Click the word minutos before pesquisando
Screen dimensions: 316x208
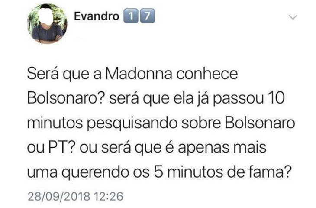click(x=55, y=123)
